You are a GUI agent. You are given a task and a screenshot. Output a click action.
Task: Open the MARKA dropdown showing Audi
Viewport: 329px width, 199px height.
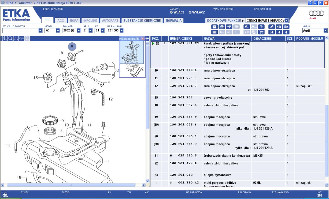[x=315, y=31]
